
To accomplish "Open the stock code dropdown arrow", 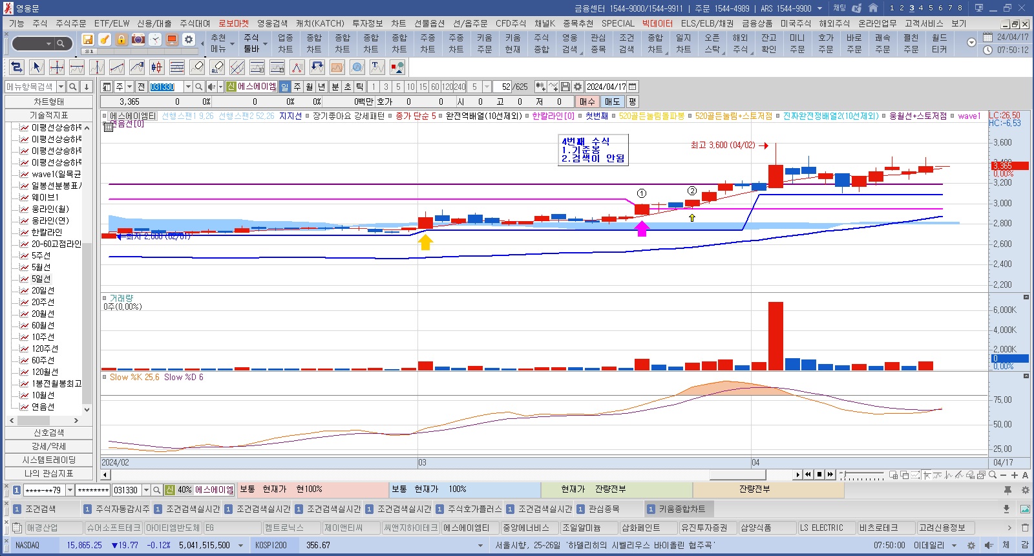I will 188,87.
